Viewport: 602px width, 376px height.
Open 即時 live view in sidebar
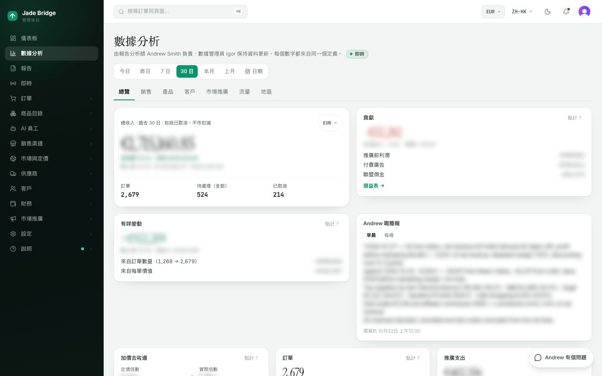(x=51, y=84)
